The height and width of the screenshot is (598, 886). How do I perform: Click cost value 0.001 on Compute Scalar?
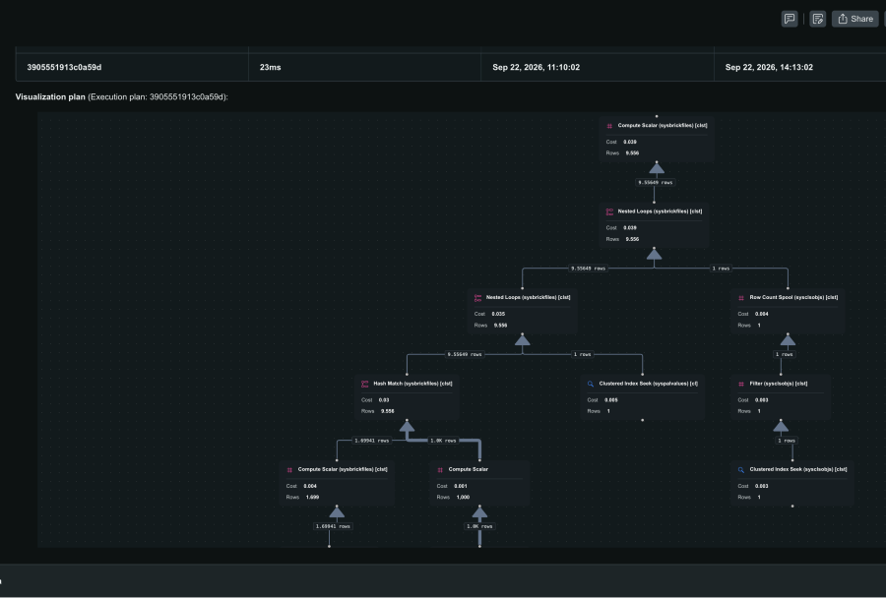tap(461, 486)
